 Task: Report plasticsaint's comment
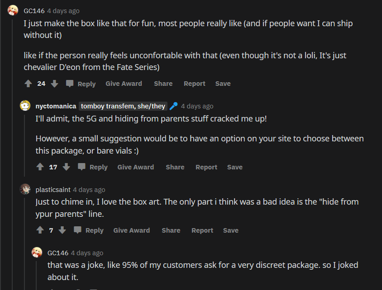(x=202, y=230)
